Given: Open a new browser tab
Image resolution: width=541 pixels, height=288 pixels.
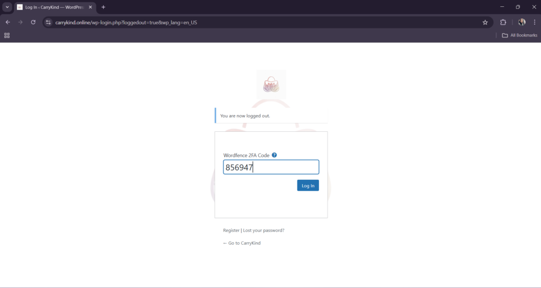Looking at the screenshot, I should [x=103, y=7].
